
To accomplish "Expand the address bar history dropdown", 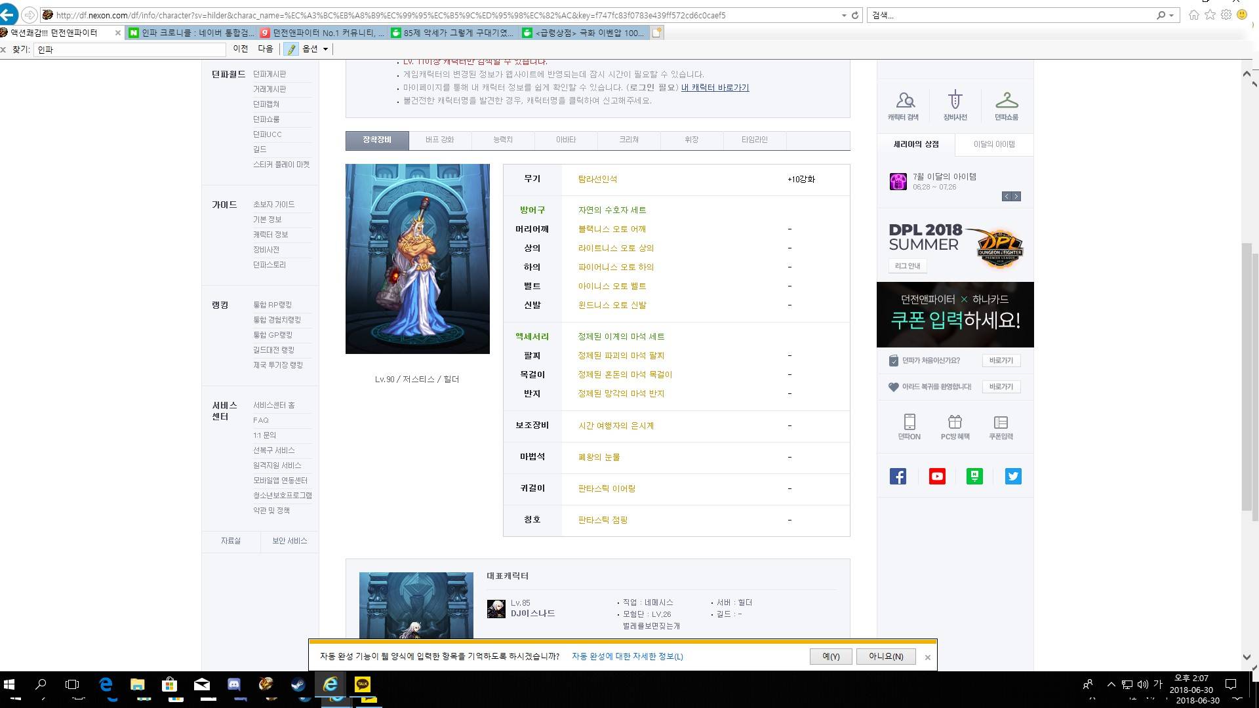I will (x=844, y=15).
